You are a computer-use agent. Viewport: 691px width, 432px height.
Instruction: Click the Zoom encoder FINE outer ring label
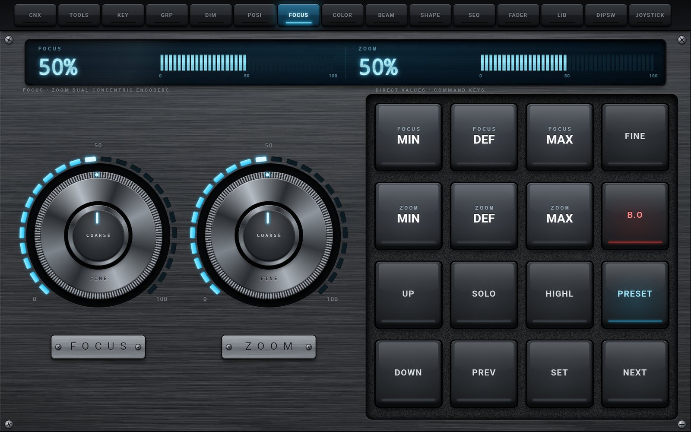[269, 279]
